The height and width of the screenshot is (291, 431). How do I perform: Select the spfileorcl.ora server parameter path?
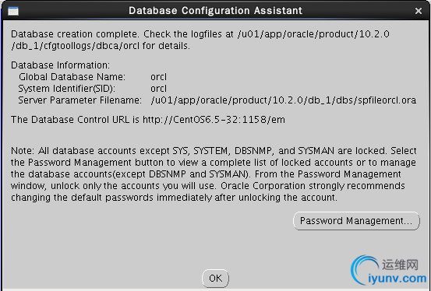click(284, 100)
